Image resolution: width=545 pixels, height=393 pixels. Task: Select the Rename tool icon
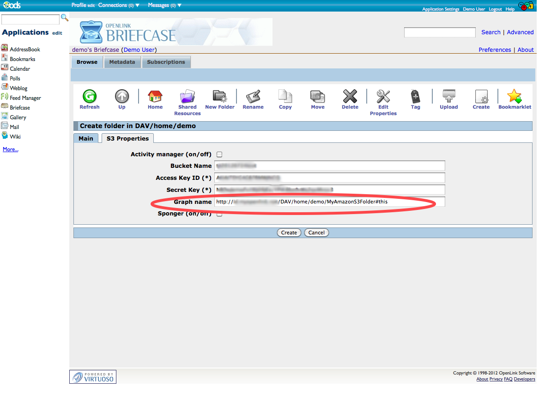pyautogui.click(x=253, y=96)
